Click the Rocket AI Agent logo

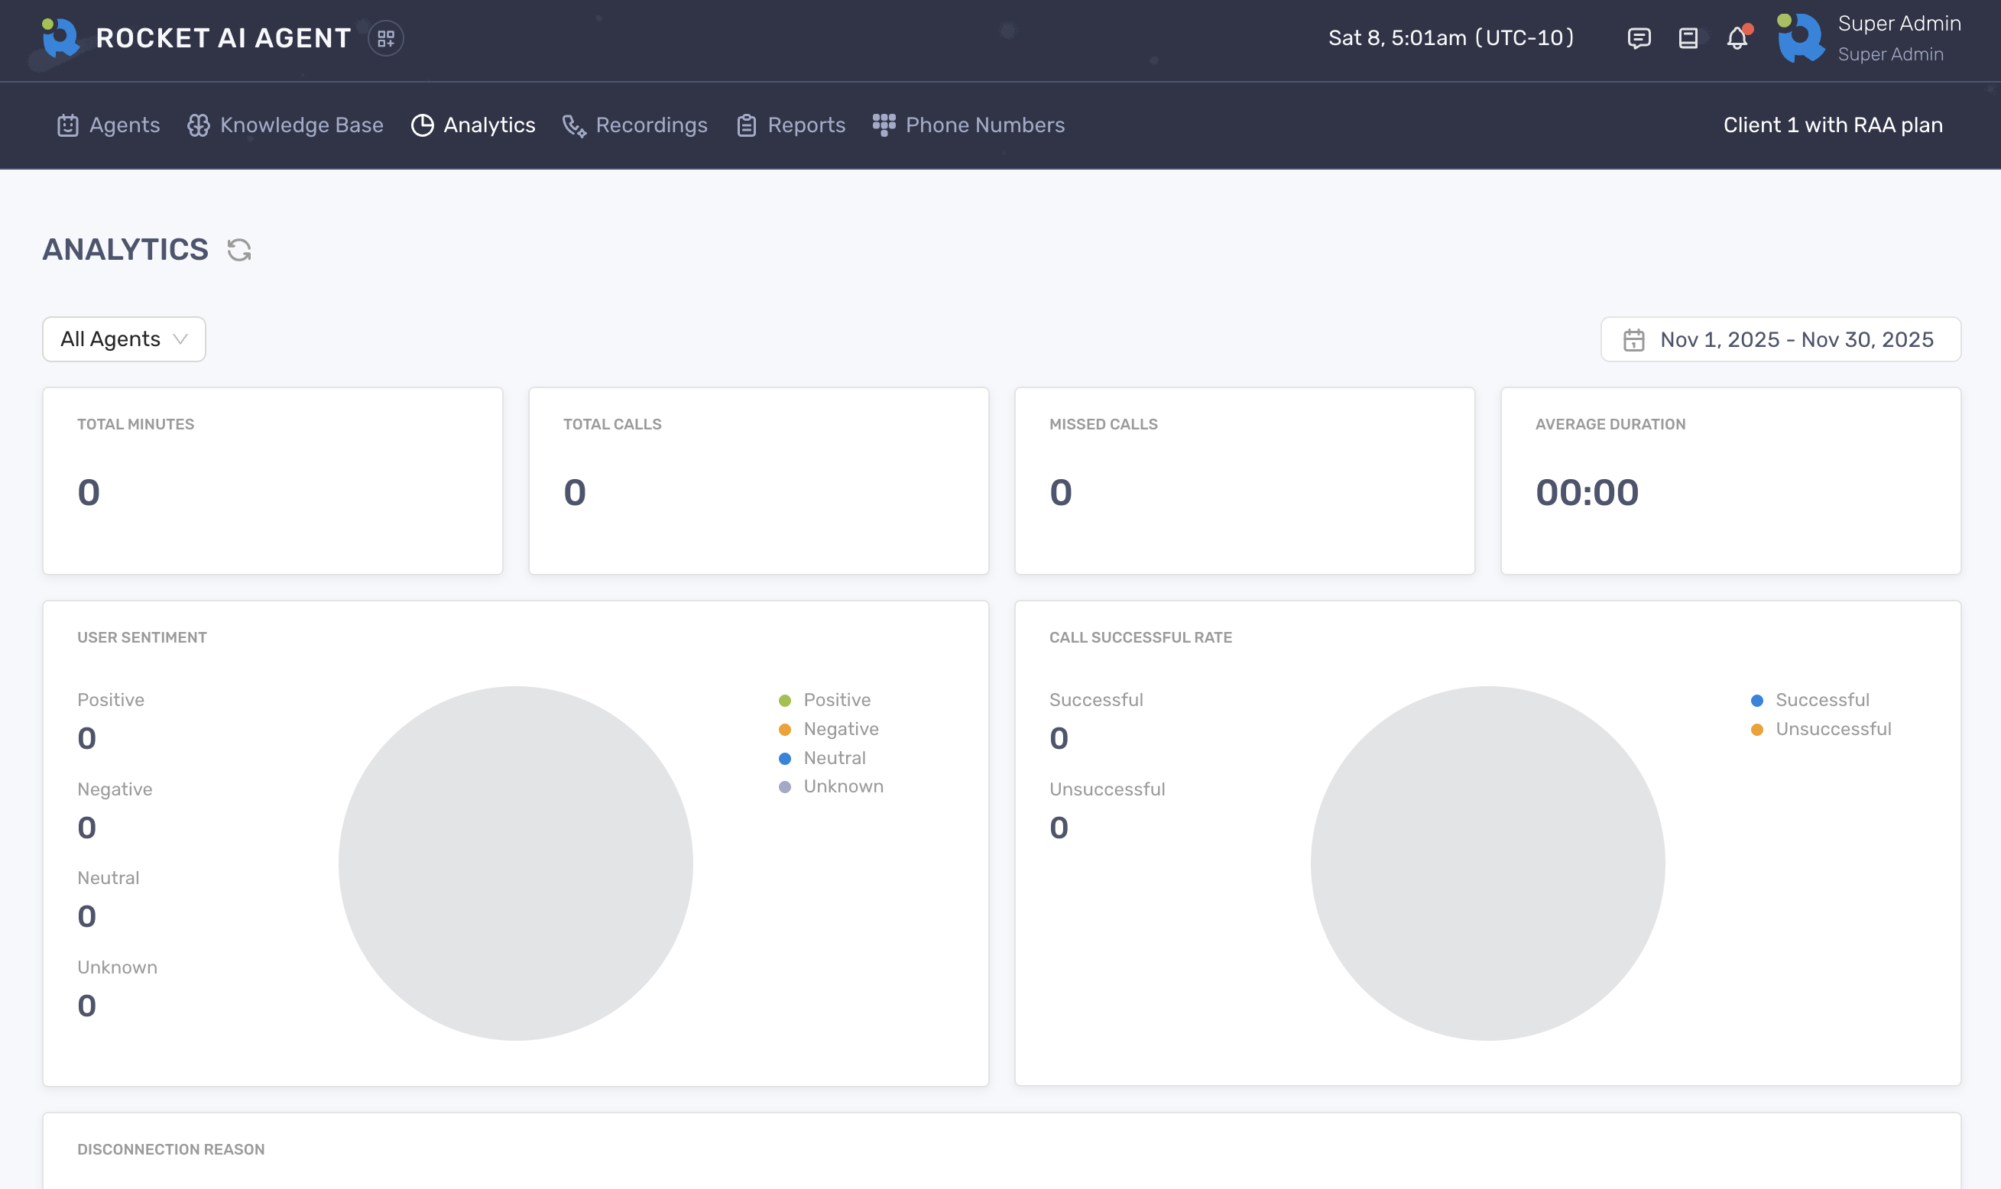pos(60,37)
